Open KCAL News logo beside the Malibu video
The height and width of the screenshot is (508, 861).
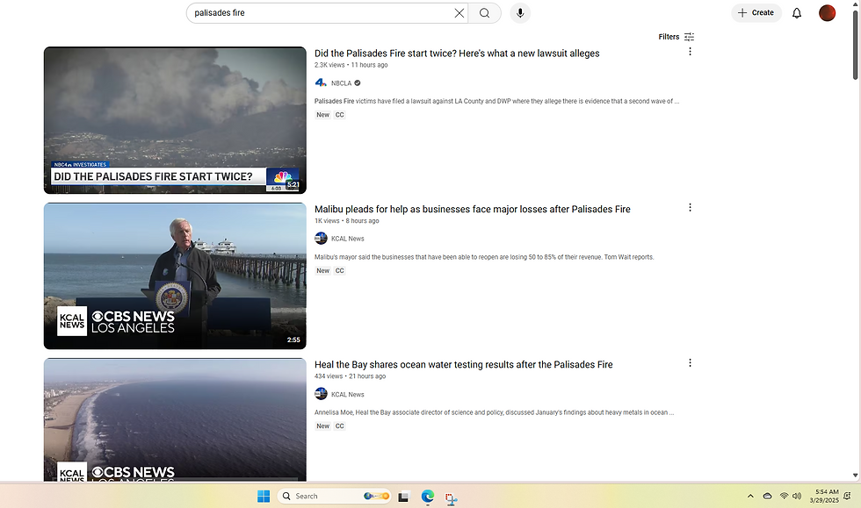coord(321,239)
